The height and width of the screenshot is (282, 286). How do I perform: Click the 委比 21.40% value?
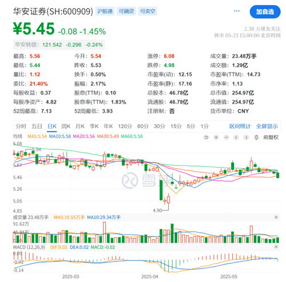click(x=38, y=84)
